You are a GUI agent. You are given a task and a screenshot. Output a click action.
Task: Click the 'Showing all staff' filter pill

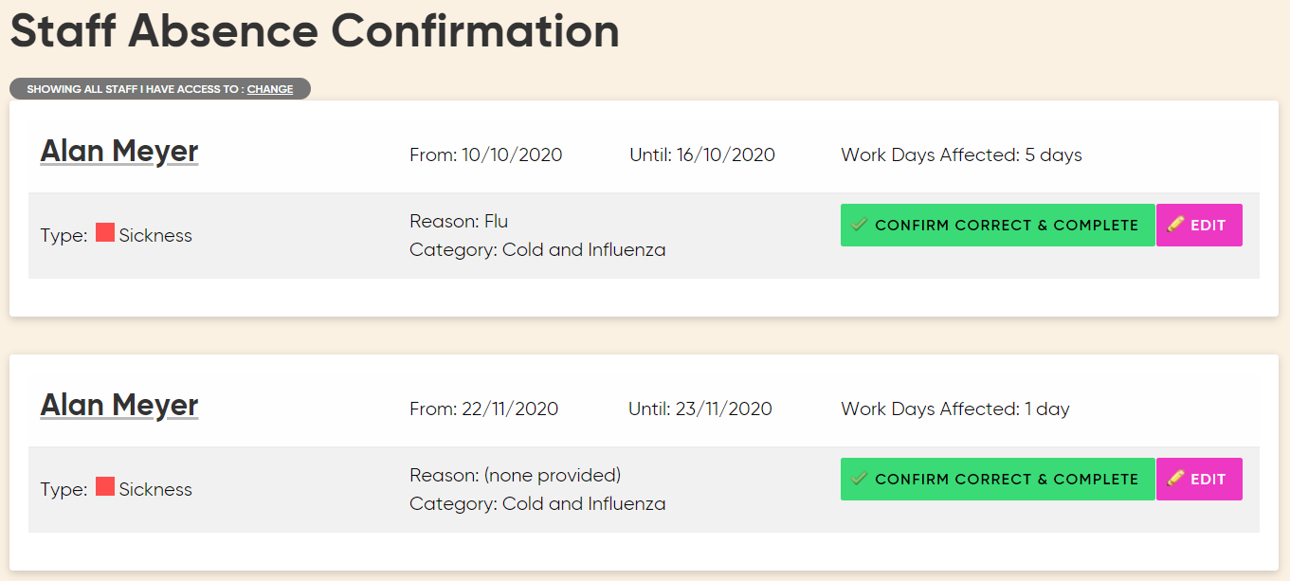click(x=133, y=89)
